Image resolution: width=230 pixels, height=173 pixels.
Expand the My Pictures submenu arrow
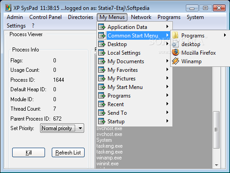pyautogui.click(x=167, y=78)
